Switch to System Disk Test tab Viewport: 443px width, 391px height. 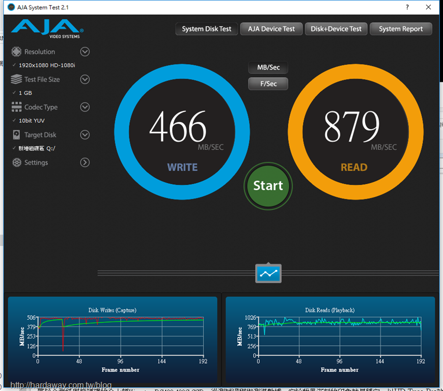(x=207, y=29)
